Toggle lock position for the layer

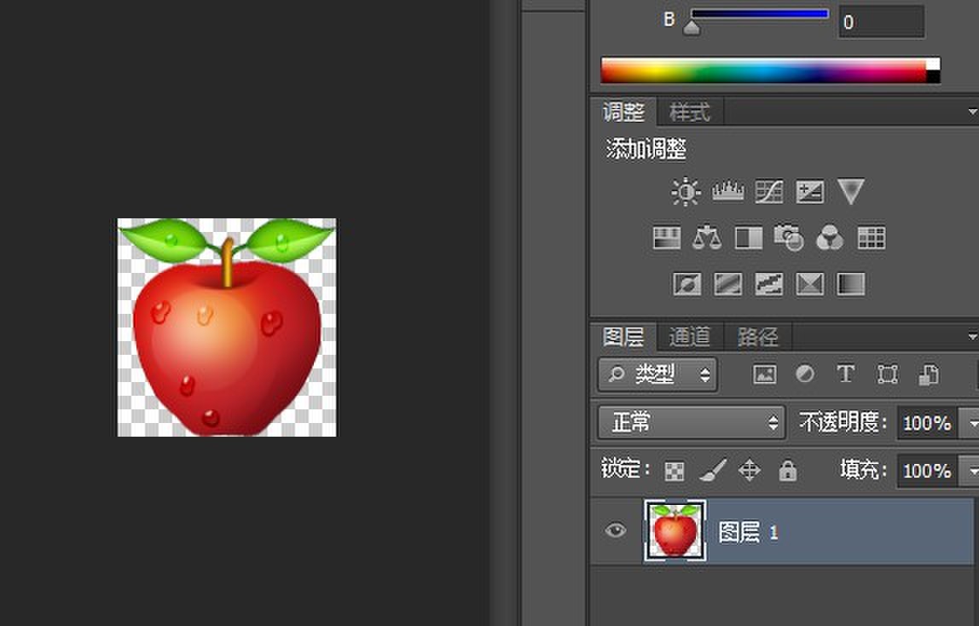click(749, 471)
